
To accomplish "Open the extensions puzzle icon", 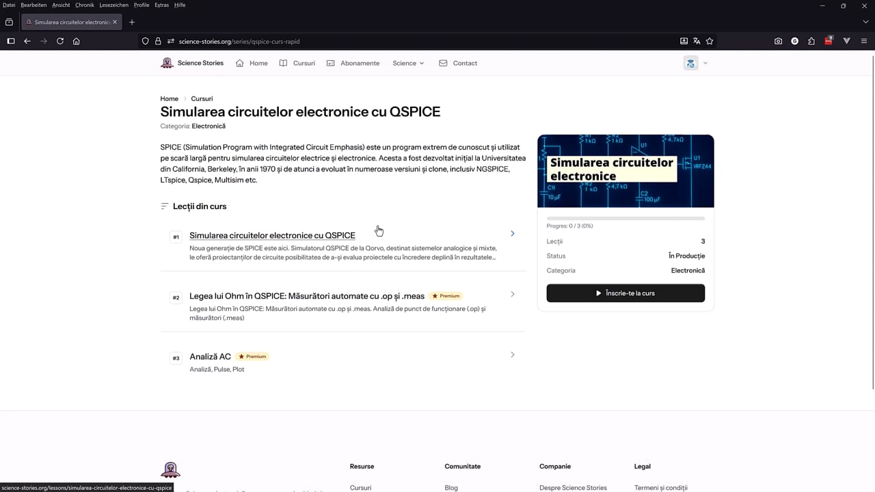I will 811,41.
